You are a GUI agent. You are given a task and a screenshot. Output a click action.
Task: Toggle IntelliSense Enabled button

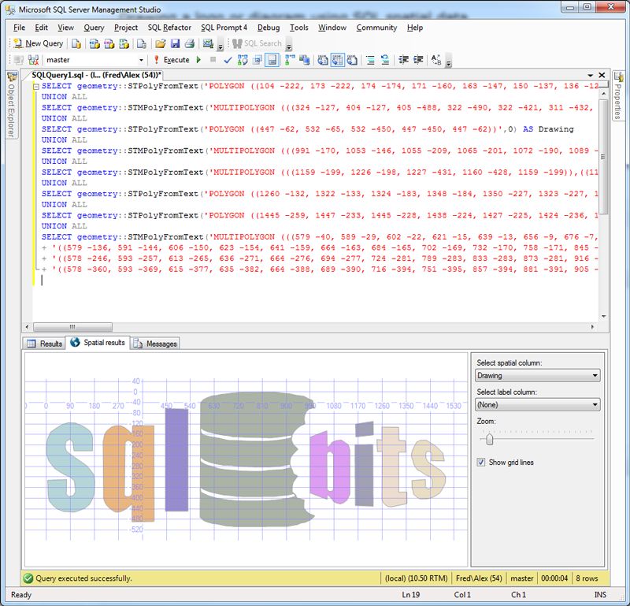(272, 60)
